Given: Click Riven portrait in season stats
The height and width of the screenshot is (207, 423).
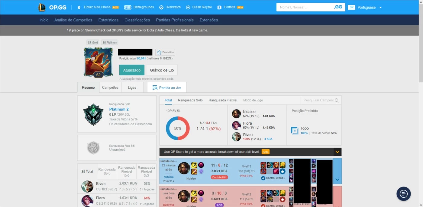Looking at the screenshot, I should click(87, 186).
